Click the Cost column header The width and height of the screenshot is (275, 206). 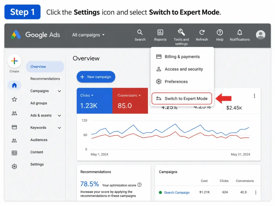[x=204, y=181]
